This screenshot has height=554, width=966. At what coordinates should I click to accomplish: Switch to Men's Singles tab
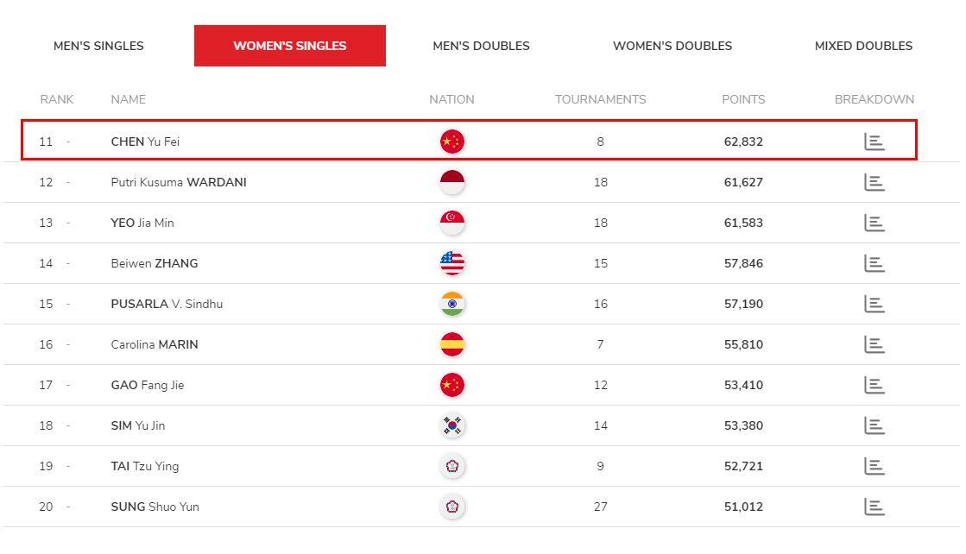(x=98, y=46)
